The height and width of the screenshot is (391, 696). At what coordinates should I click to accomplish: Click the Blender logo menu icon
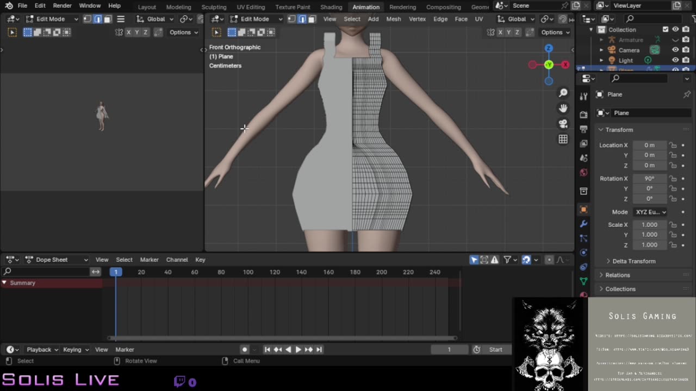coord(9,5)
